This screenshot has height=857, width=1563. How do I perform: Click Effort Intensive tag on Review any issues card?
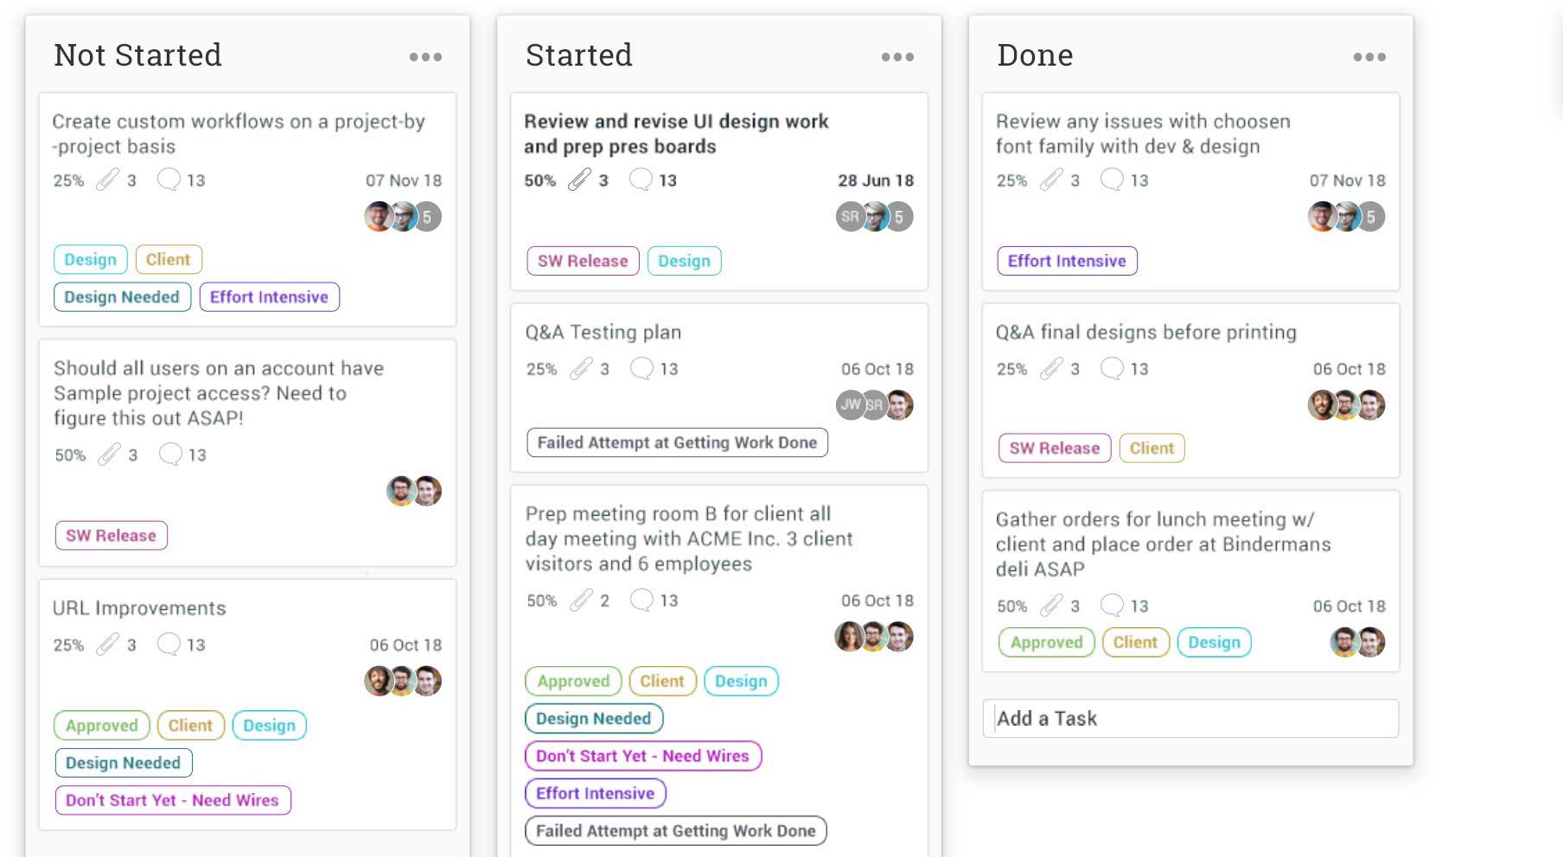[1067, 261]
